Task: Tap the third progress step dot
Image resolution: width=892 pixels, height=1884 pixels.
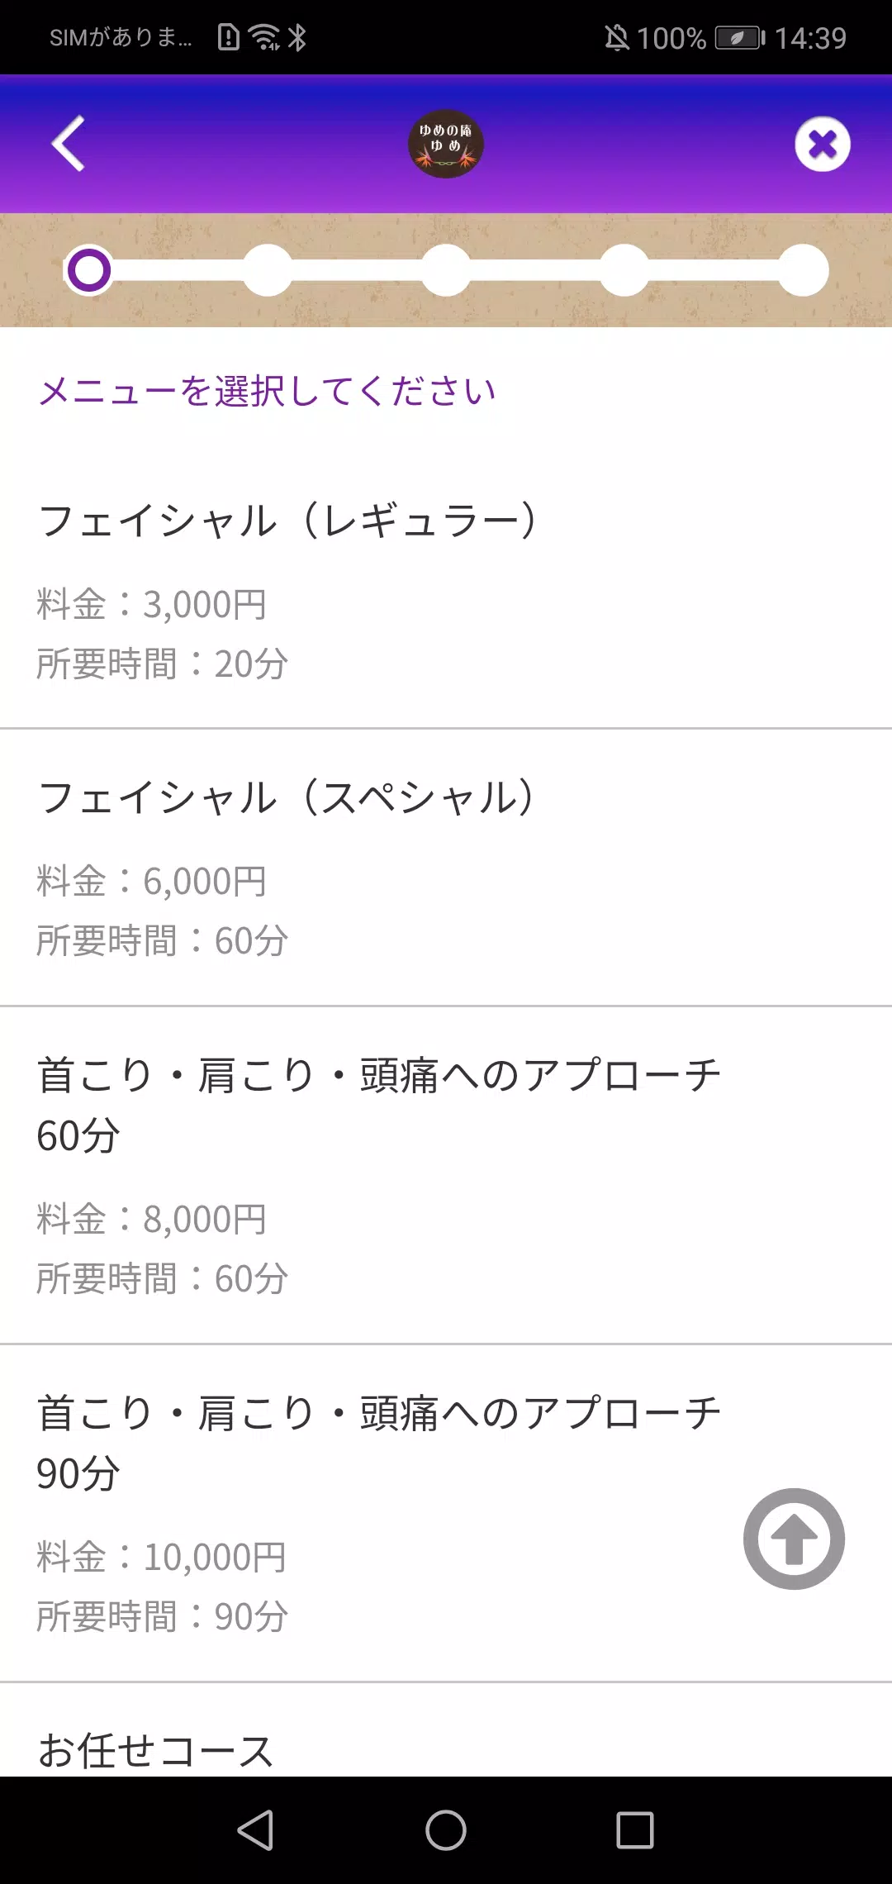Action: [446, 270]
